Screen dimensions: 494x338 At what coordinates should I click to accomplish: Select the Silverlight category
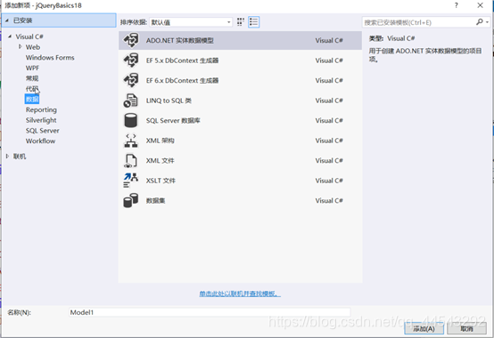click(41, 120)
